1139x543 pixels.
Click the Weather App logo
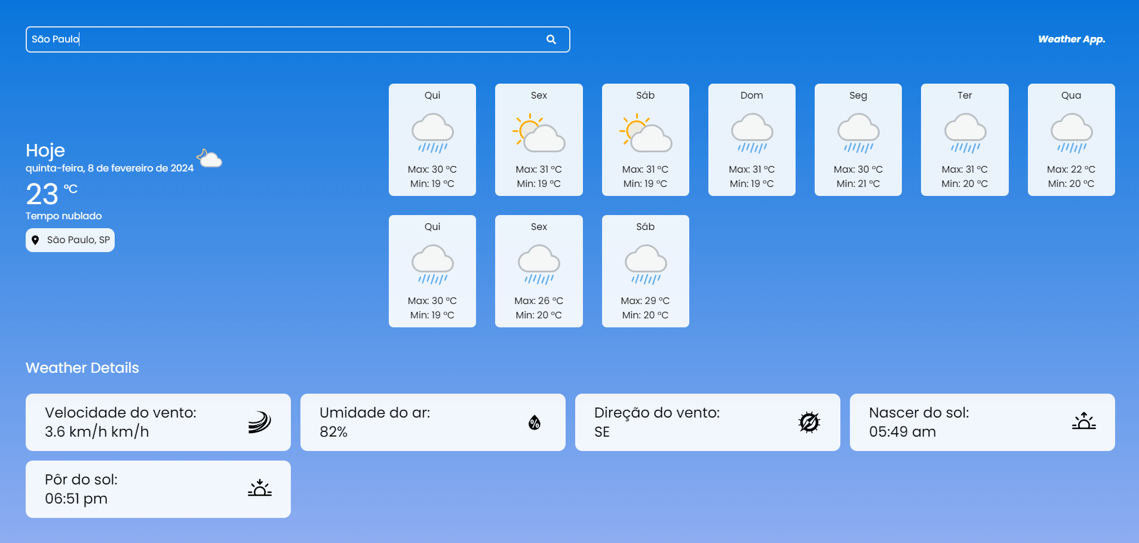pyautogui.click(x=1071, y=39)
